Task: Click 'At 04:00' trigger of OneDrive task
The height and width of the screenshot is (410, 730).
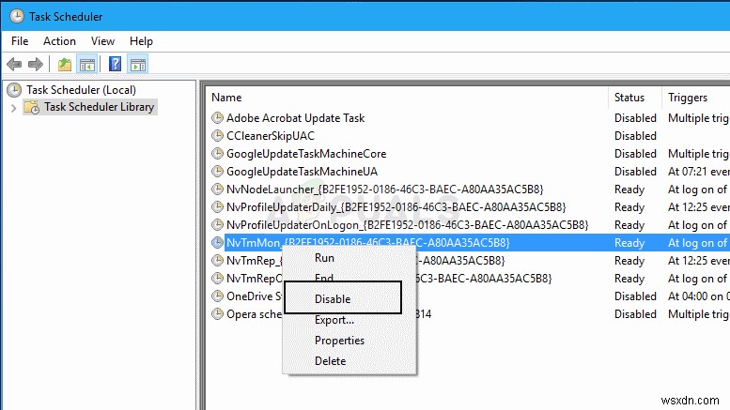Action: pyautogui.click(x=698, y=296)
